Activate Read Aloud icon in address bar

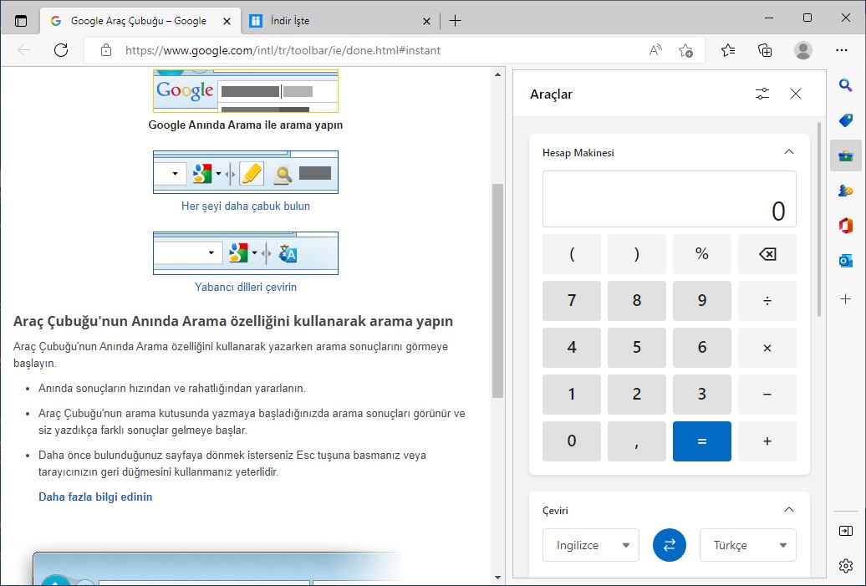click(x=655, y=50)
